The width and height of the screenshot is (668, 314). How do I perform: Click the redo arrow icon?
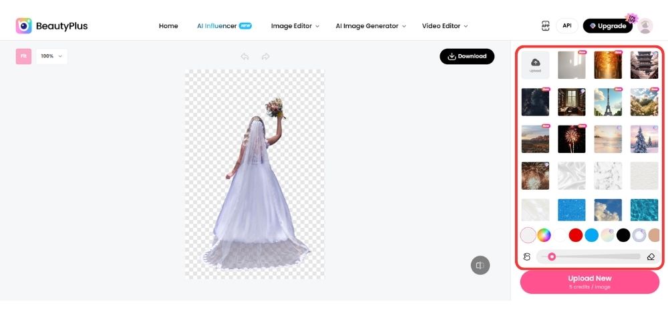[x=265, y=57]
